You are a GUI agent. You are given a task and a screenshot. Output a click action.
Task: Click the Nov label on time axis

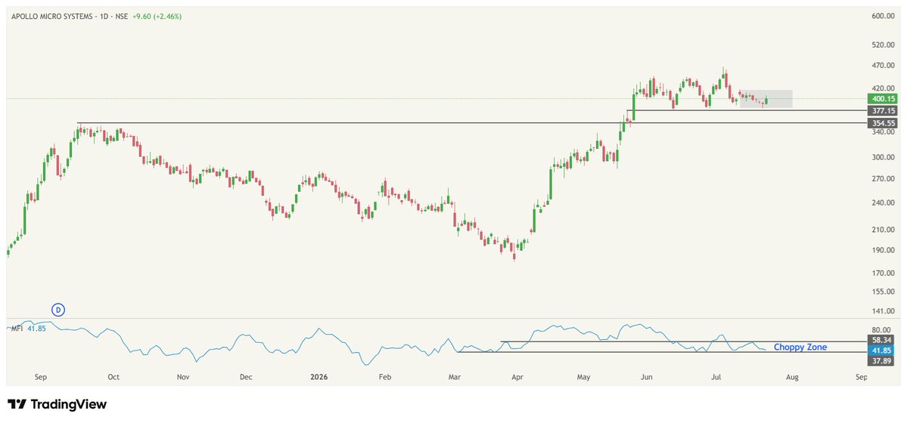click(183, 378)
